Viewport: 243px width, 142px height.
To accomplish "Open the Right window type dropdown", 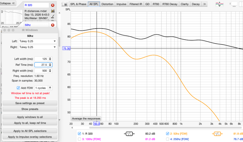I will point(38,47).
